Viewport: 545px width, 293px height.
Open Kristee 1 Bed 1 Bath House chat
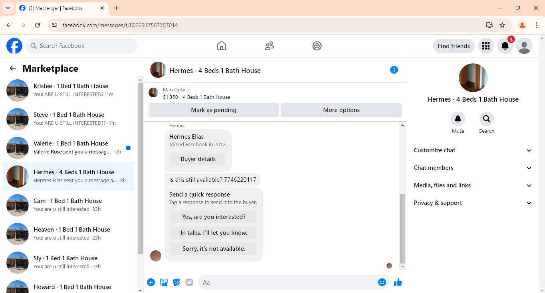click(x=69, y=90)
